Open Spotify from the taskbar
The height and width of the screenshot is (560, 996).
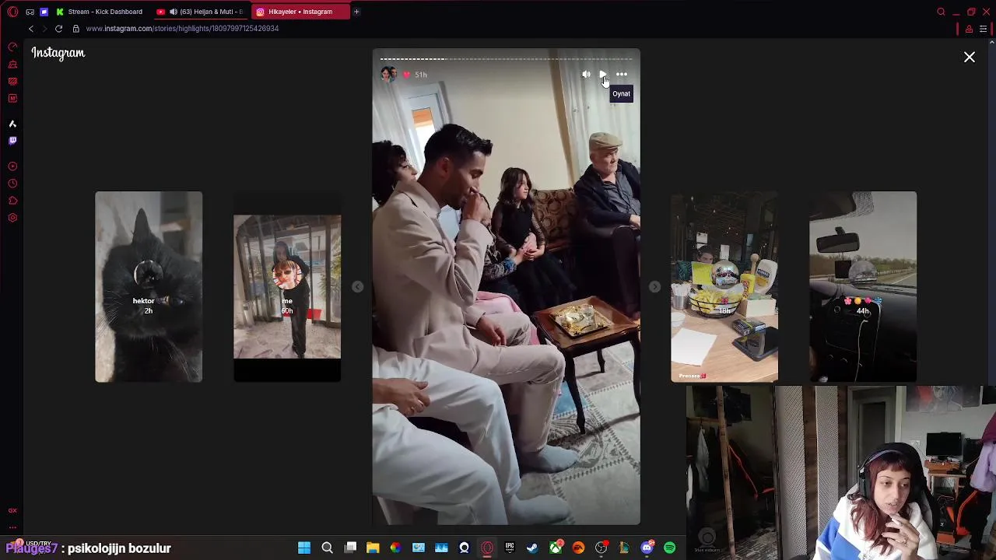click(670, 548)
